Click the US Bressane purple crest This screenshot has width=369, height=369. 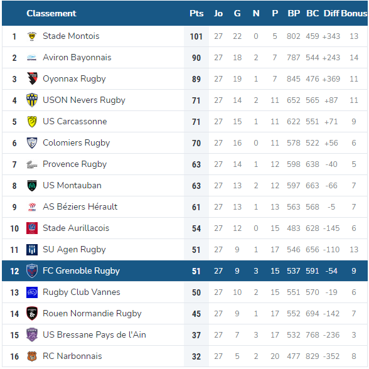coord(32,334)
